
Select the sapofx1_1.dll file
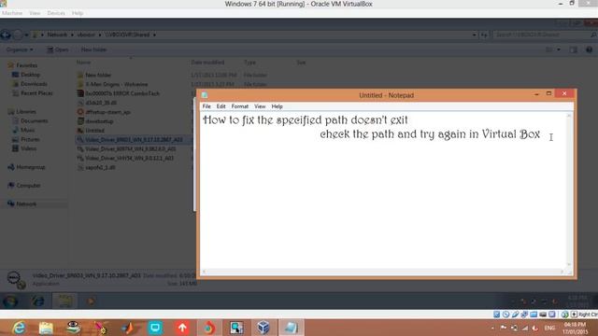point(100,167)
